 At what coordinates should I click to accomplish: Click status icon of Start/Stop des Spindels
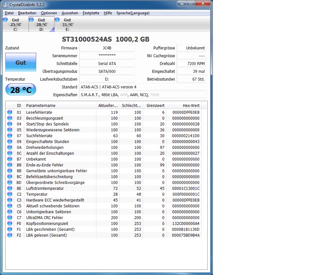tap(10, 124)
